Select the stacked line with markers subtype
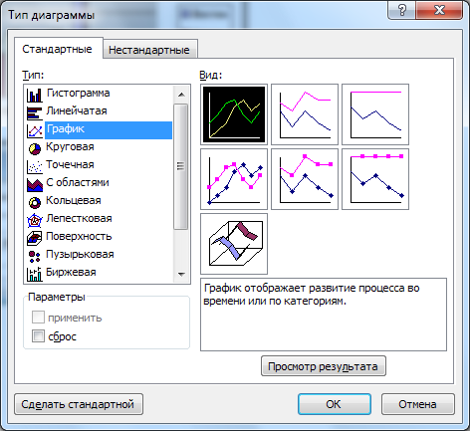The width and height of the screenshot is (470, 431). (305, 179)
